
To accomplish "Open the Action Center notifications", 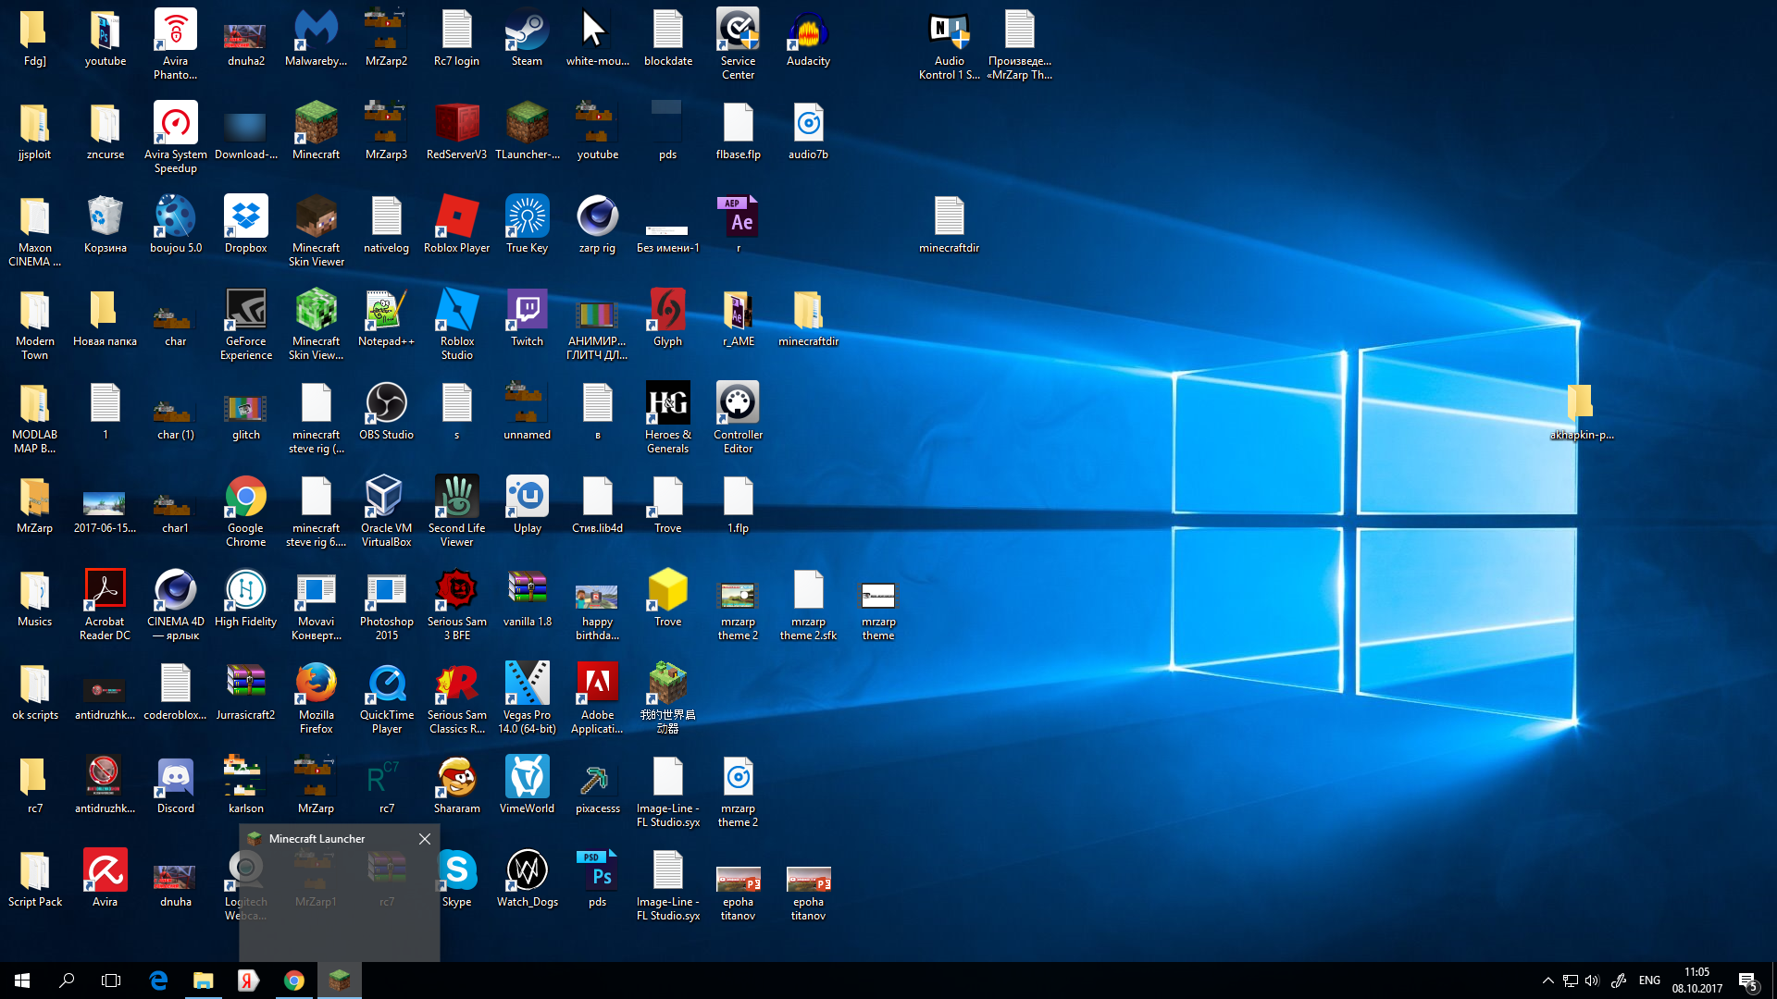I will click(x=1747, y=980).
